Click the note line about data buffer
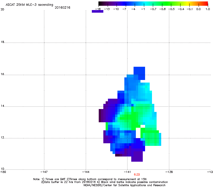213x187 pixels. [104, 182]
